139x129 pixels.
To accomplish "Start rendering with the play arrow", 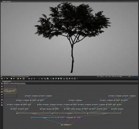I will point(21,79).
